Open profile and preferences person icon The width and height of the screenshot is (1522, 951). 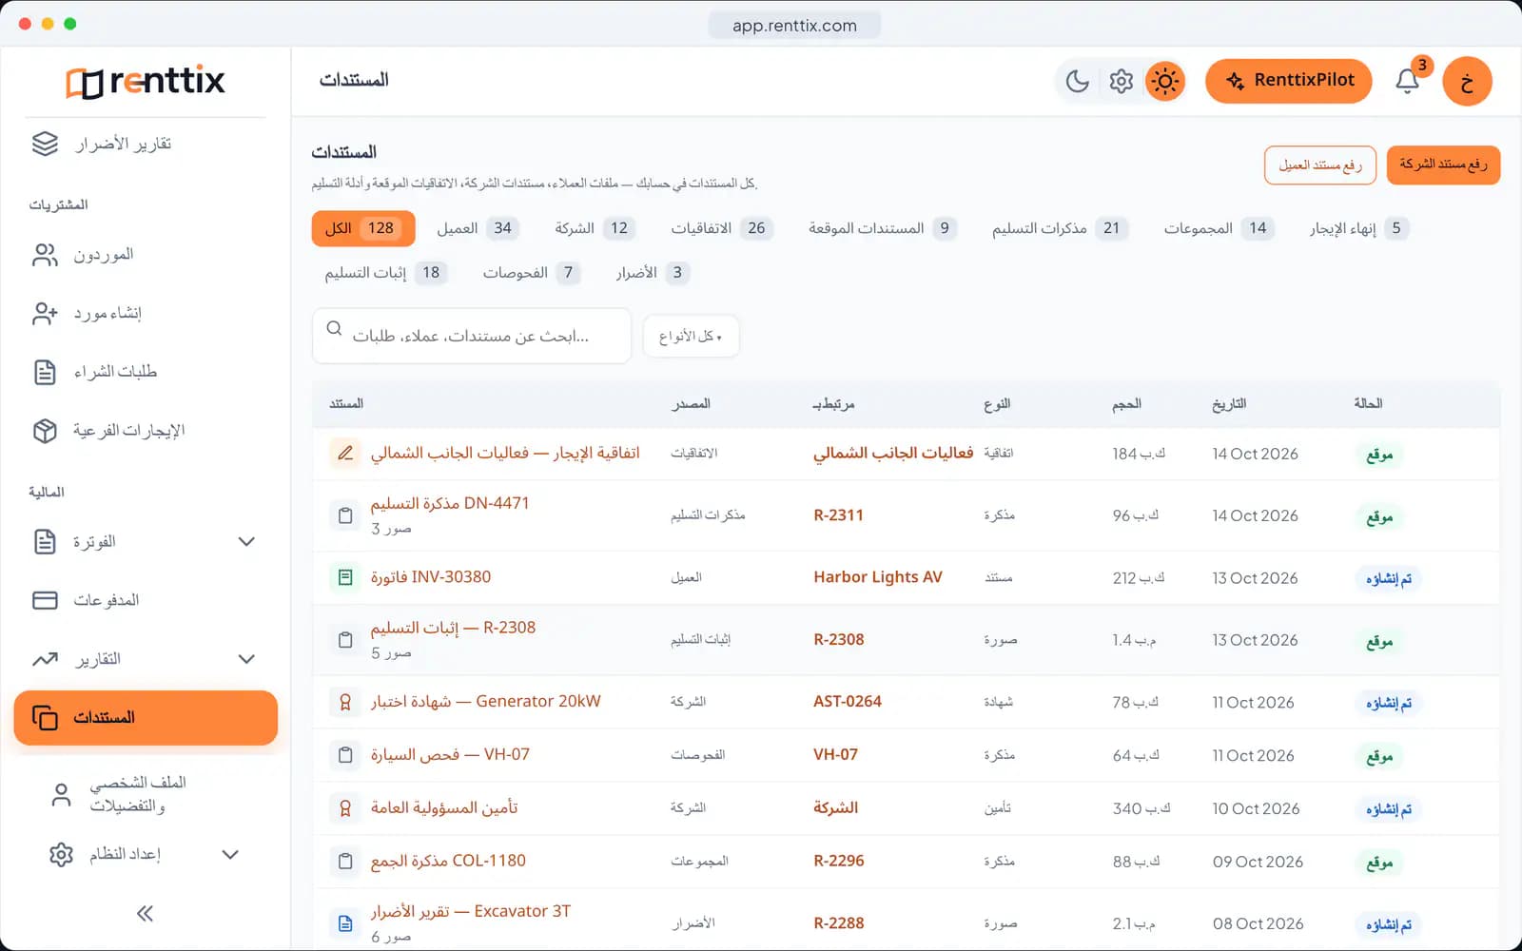[61, 794]
